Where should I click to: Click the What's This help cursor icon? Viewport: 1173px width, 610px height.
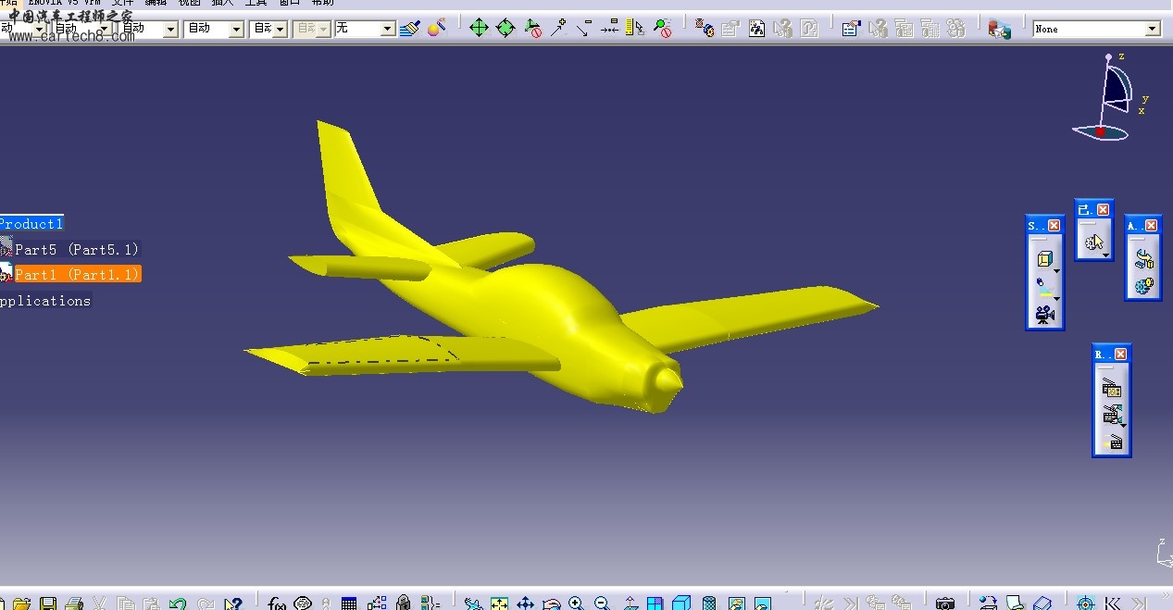tap(232, 604)
